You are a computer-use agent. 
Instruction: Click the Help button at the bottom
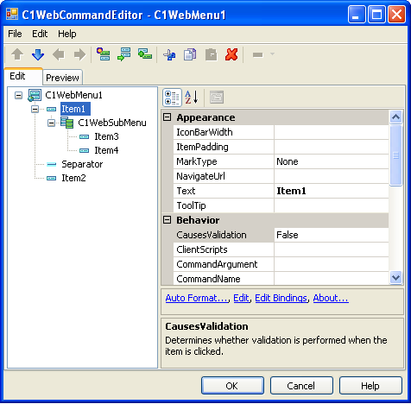point(370,386)
